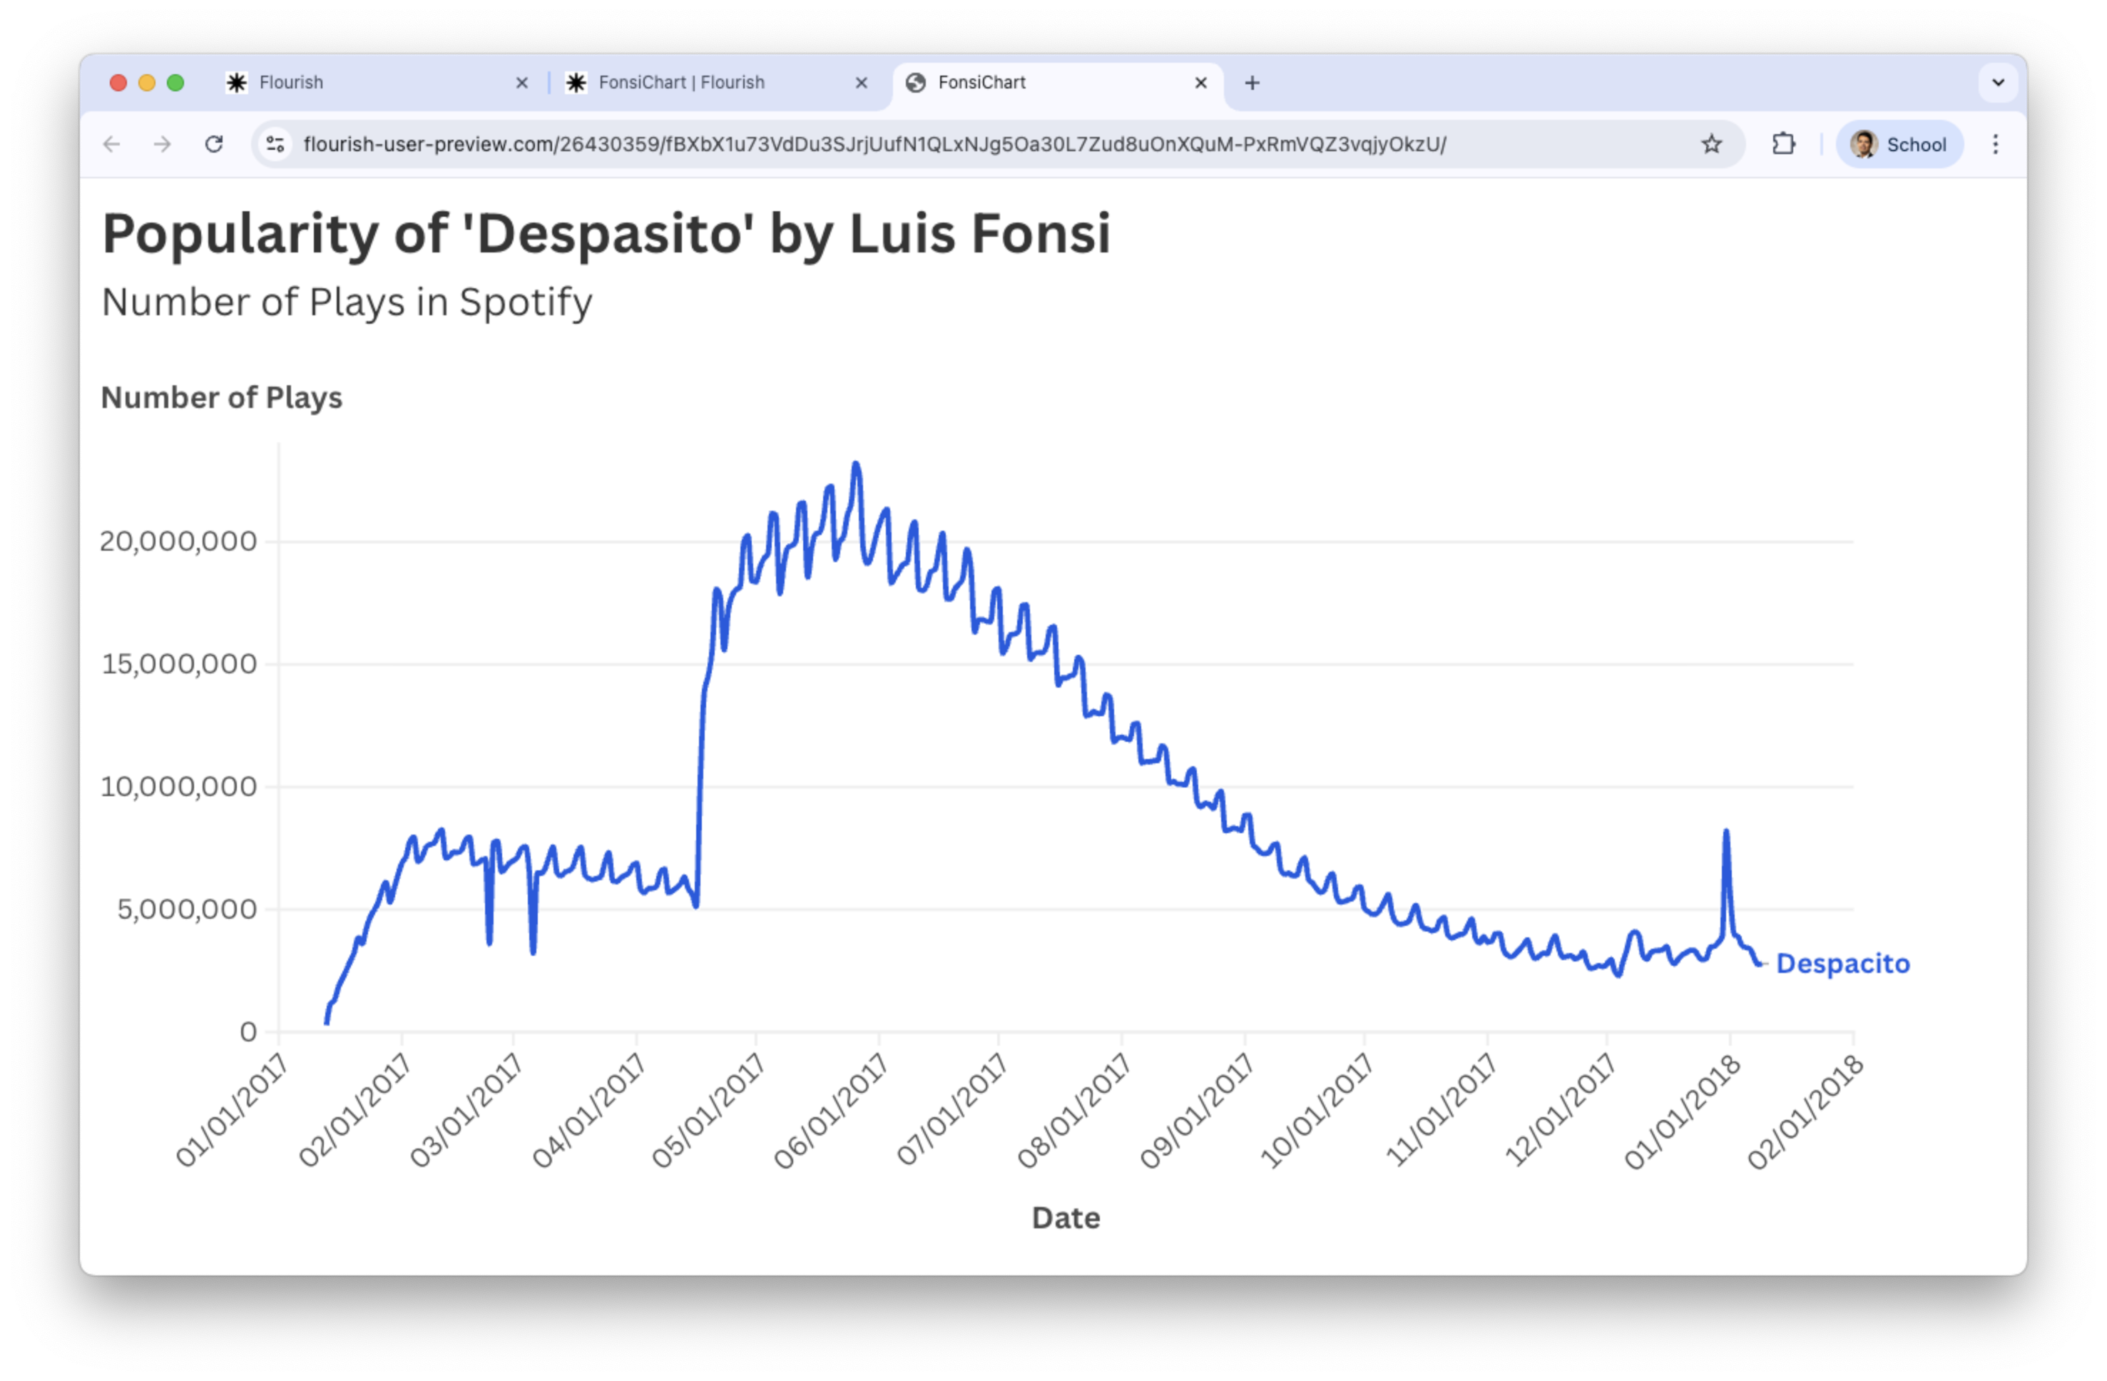The height and width of the screenshot is (1381, 2107).
Task: Bookmark this page with star icon
Action: click(1711, 144)
